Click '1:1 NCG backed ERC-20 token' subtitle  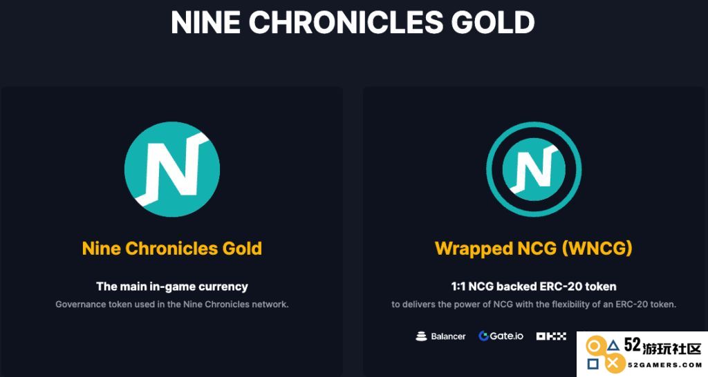pyautogui.click(x=534, y=287)
